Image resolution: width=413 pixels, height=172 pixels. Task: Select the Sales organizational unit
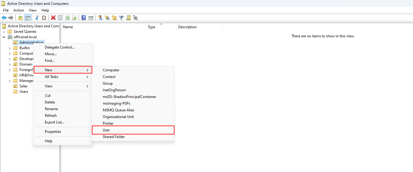click(23, 86)
